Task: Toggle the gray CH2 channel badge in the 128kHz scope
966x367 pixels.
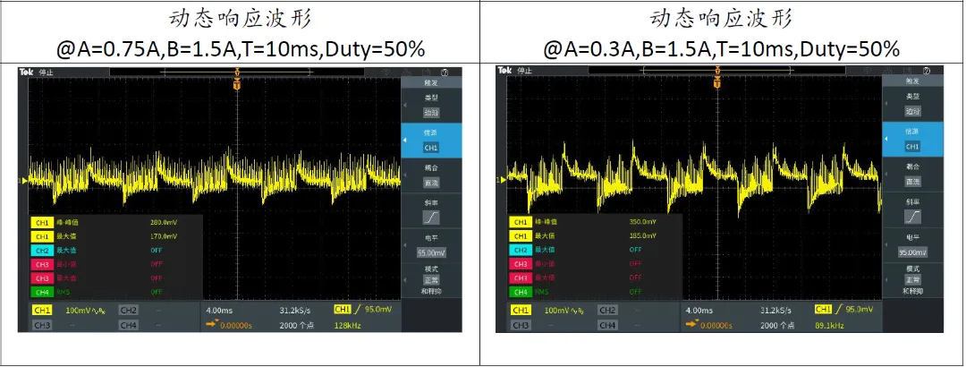Action: point(128,310)
